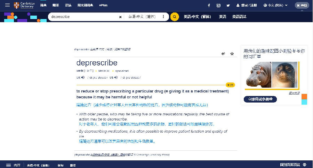Click the 登录/注册 login link
313x168 pixels.
tap(247, 5)
